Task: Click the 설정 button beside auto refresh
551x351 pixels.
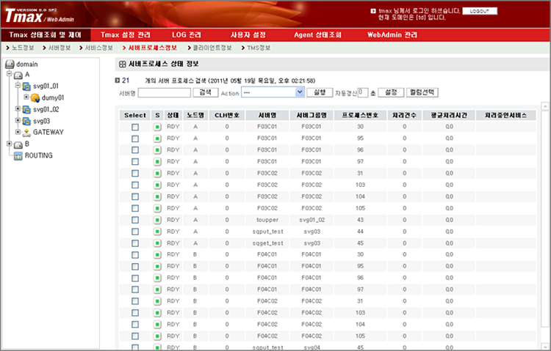Action: 391,92
